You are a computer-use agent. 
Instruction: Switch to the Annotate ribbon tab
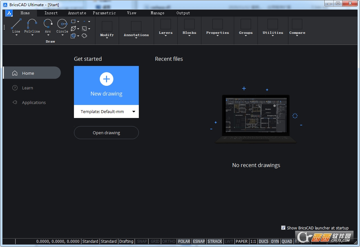[x=77, y=13]
